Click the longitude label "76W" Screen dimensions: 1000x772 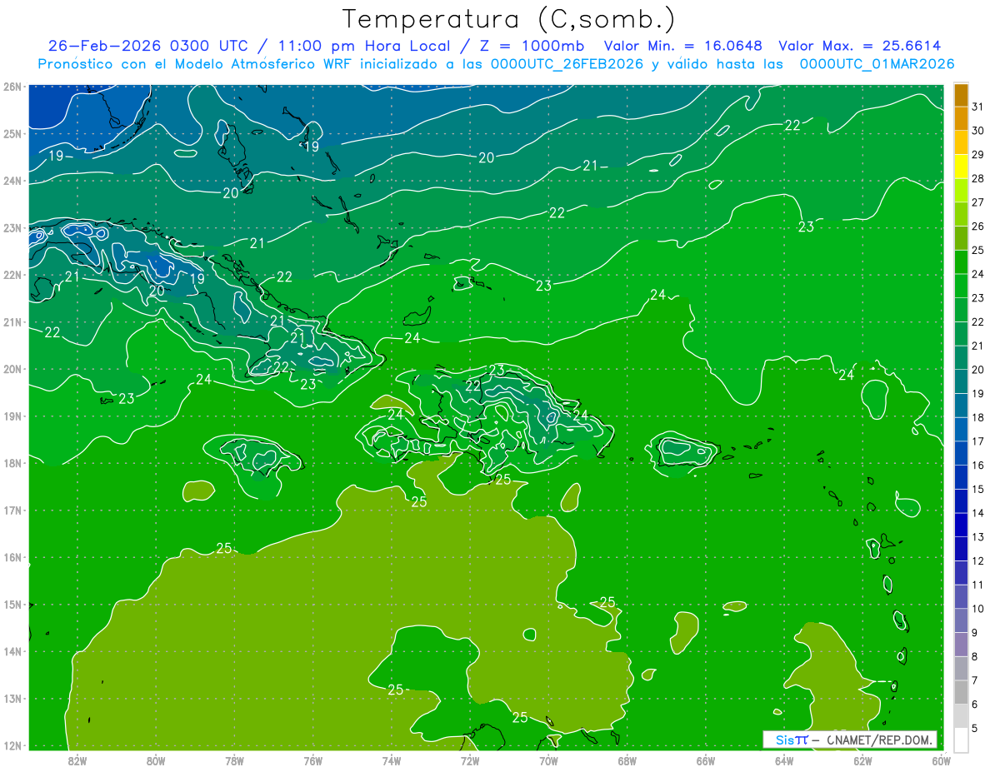[312, 760]
